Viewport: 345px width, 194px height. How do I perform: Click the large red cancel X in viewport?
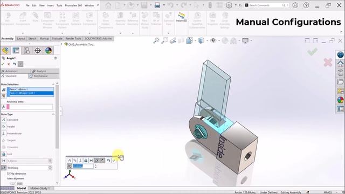tap(328, 63)
